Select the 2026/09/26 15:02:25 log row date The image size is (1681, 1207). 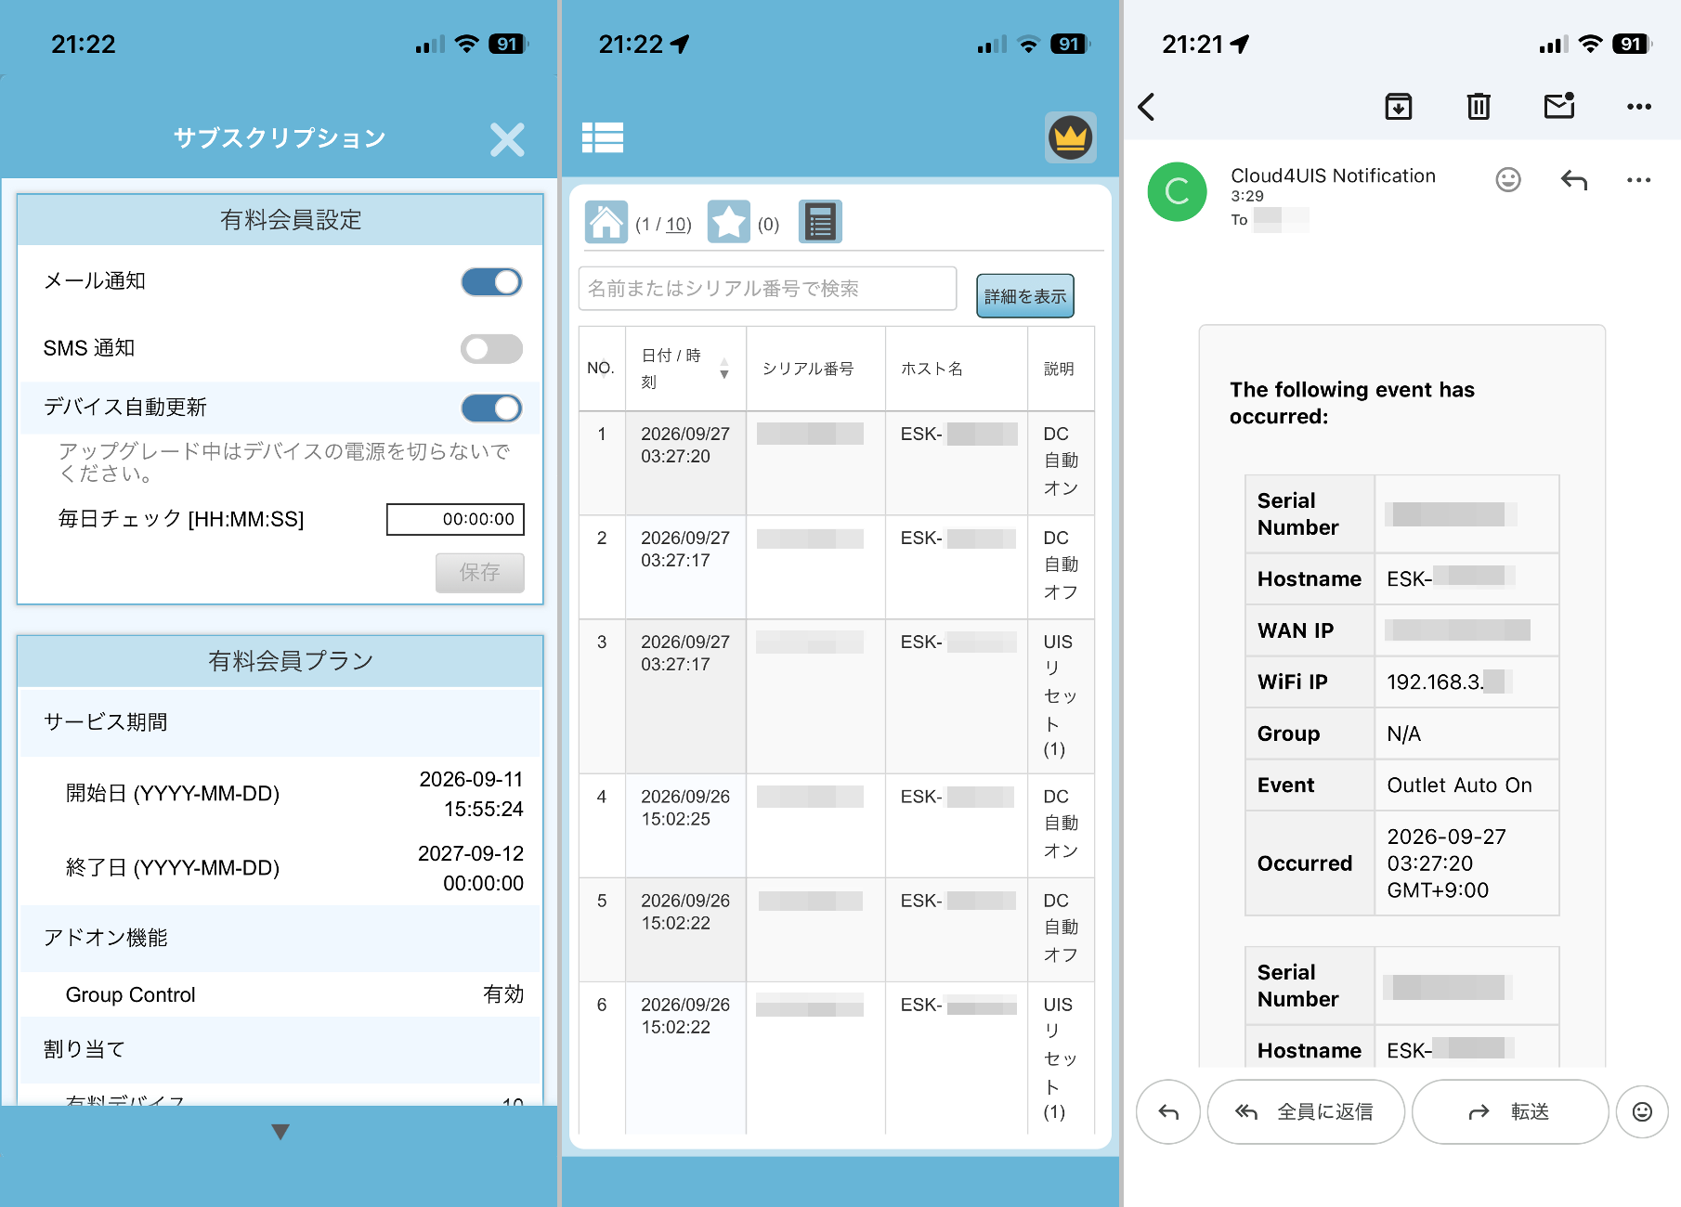685,808
